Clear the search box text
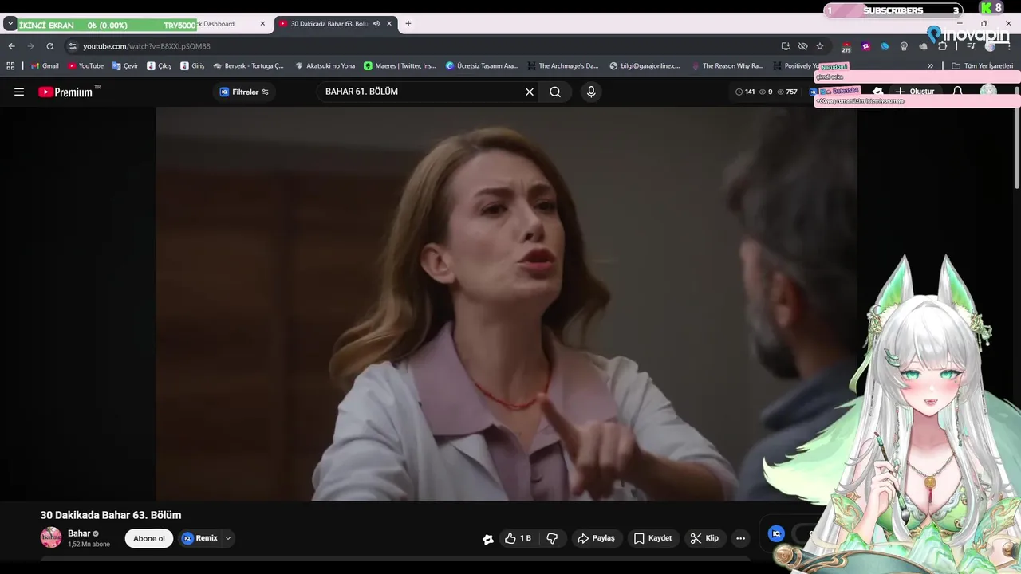The image size is (1021, 574). 529,92
